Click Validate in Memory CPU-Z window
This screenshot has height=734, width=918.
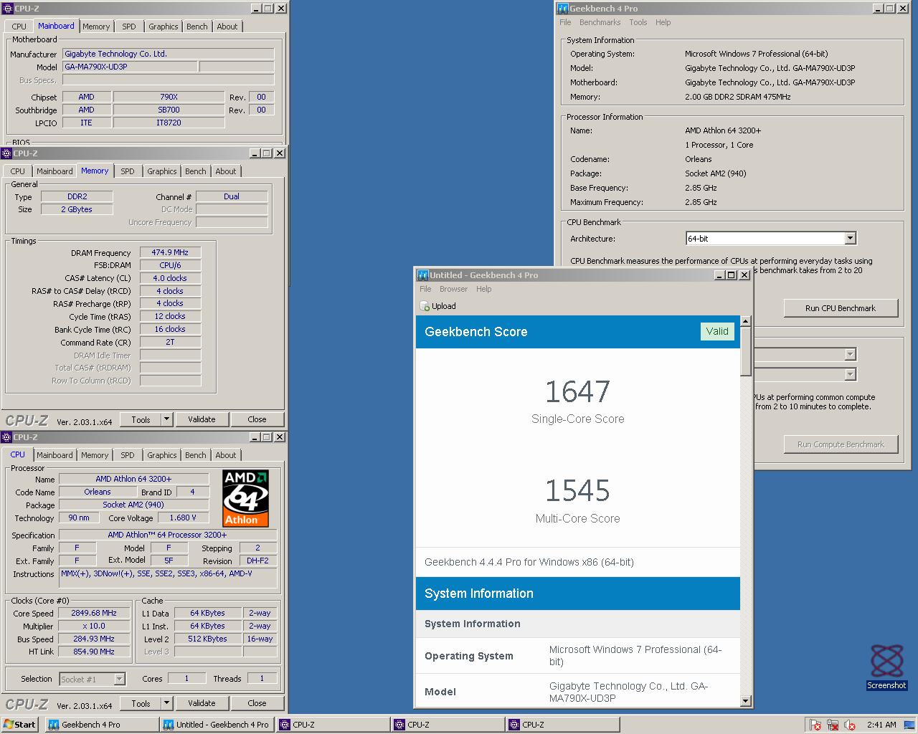[202, 419]
